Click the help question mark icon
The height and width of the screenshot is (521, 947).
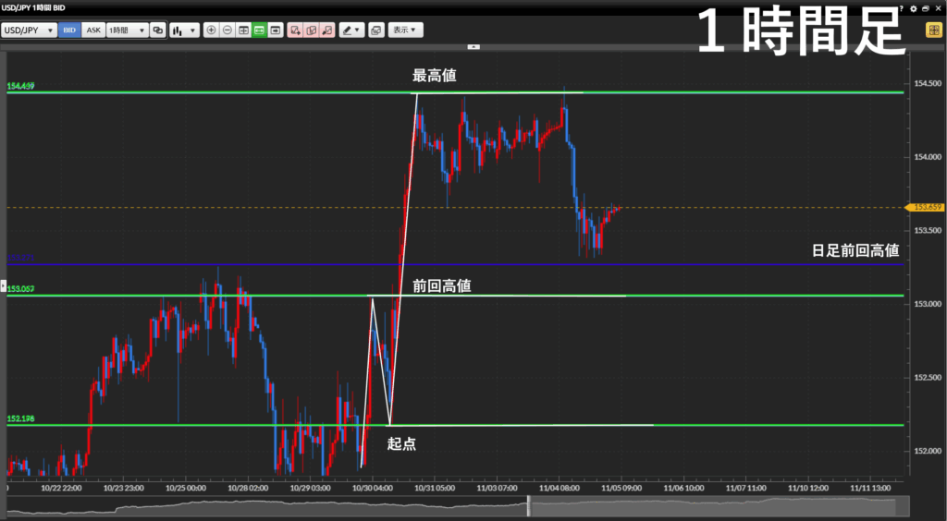click(902, 8)
